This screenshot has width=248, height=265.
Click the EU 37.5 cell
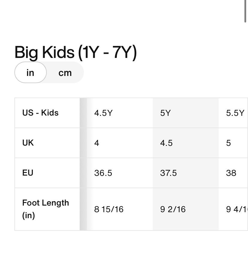point(186,173)
